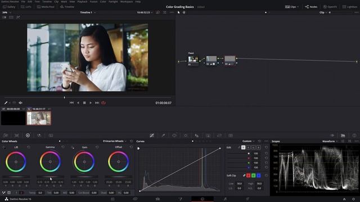Open the Color Match palette icon
The height and width of the screenshot is (202, 360).
coord(16,135)
